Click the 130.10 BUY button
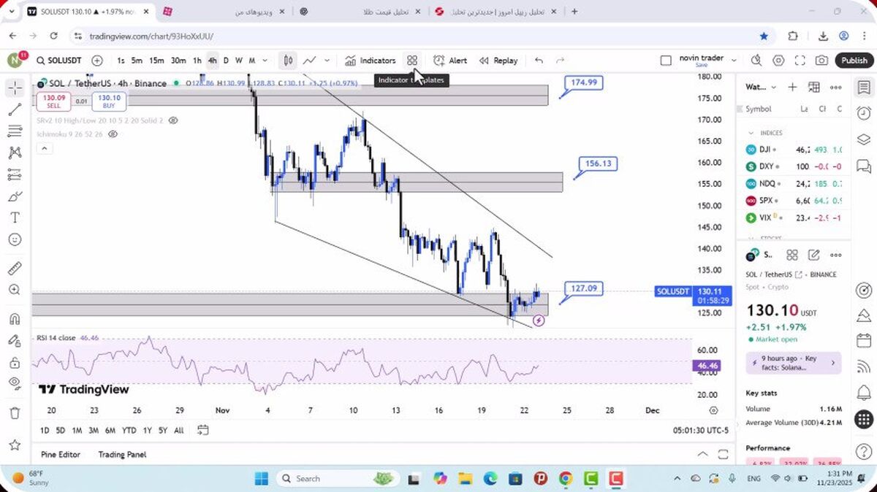This screenshot has height=492, width=877. tap(109, 101)
